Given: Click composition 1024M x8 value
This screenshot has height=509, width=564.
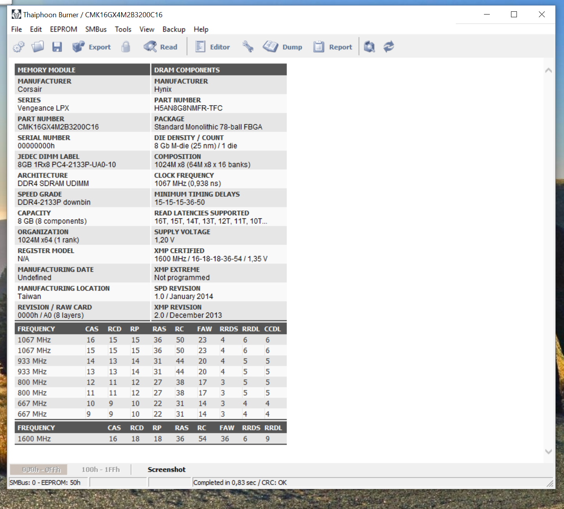Looking at the screenshot, I should pos(202,165).
